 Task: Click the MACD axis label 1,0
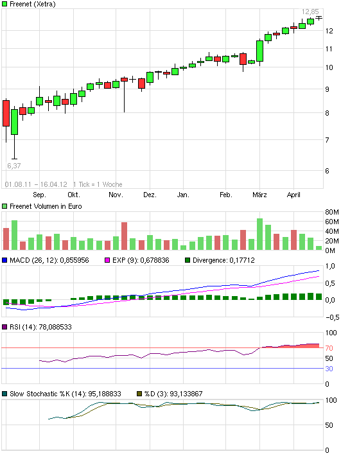pyautogui.click(x=330, y=266)
